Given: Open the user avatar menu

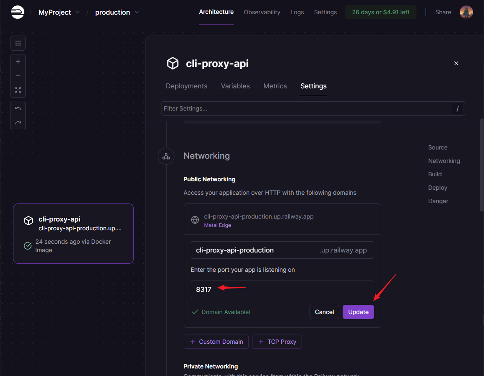Looking at the screenshot, I should [x=466, y=12].
